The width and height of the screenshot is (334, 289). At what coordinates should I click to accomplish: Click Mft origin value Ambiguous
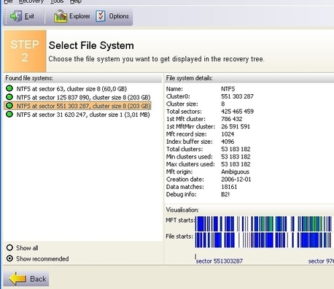(x=236, y=172)
